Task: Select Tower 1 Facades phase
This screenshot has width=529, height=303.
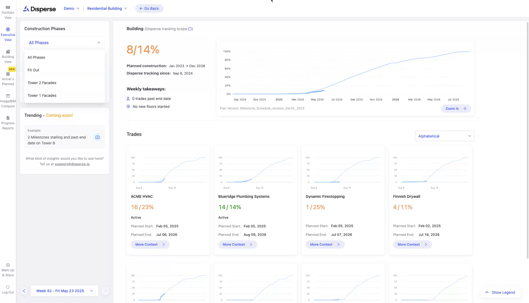Action: click(x=42, y=95)
